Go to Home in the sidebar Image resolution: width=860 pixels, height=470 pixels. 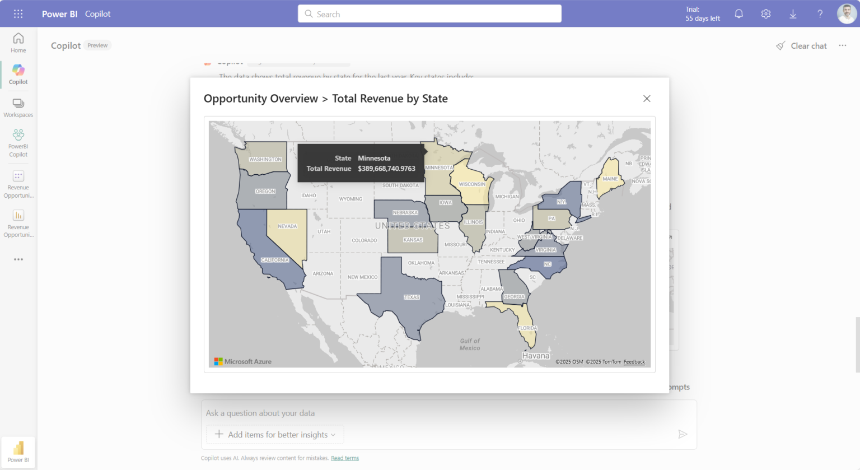(x=18, y=43)
